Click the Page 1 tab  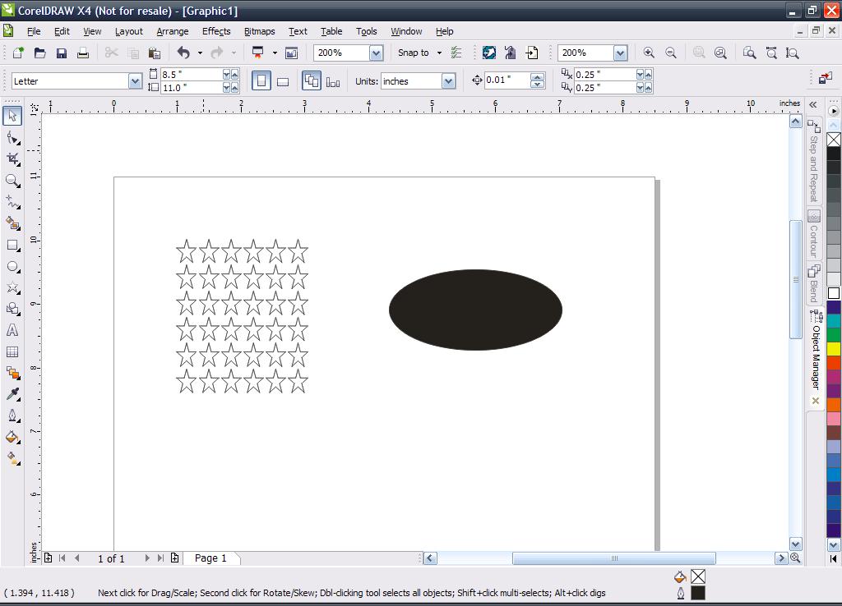[210, 558]
